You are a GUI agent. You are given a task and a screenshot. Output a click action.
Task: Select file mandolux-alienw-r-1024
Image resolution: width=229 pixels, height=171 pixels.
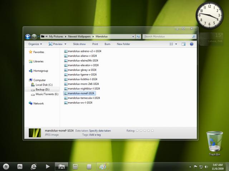(x=81, y=56)
